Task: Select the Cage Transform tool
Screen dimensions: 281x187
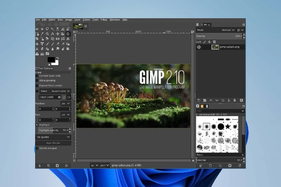Action: click(63, 39)
